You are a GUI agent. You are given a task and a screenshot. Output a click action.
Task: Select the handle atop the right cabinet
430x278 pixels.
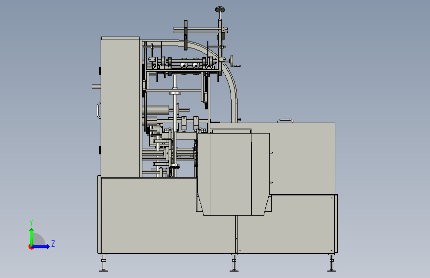tap(286, 121)
